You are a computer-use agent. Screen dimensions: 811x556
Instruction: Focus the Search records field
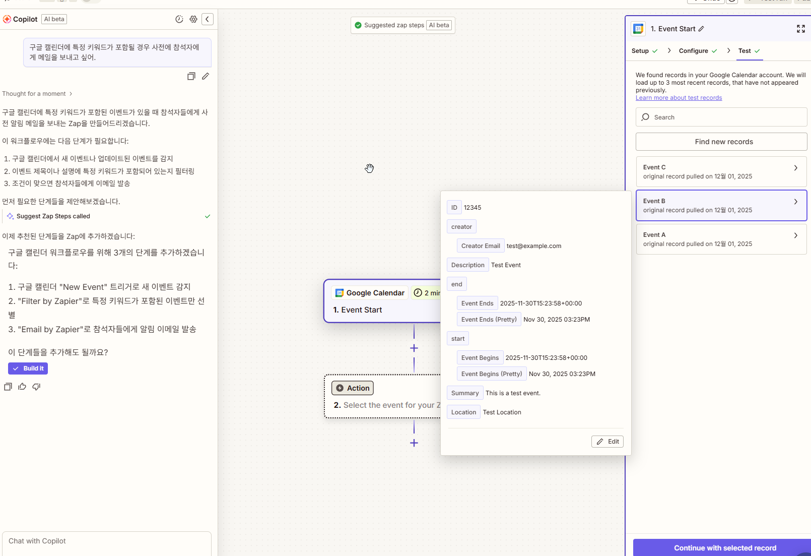721,117
